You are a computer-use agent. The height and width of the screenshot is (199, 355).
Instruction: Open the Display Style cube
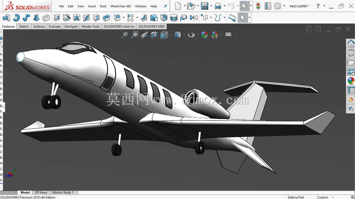click(178, 35)
